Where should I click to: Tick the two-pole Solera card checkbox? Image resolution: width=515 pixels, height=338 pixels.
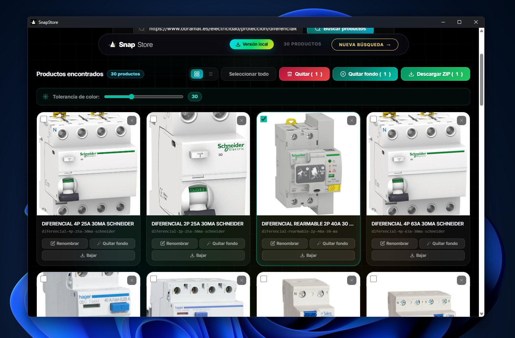click(264, 279)
